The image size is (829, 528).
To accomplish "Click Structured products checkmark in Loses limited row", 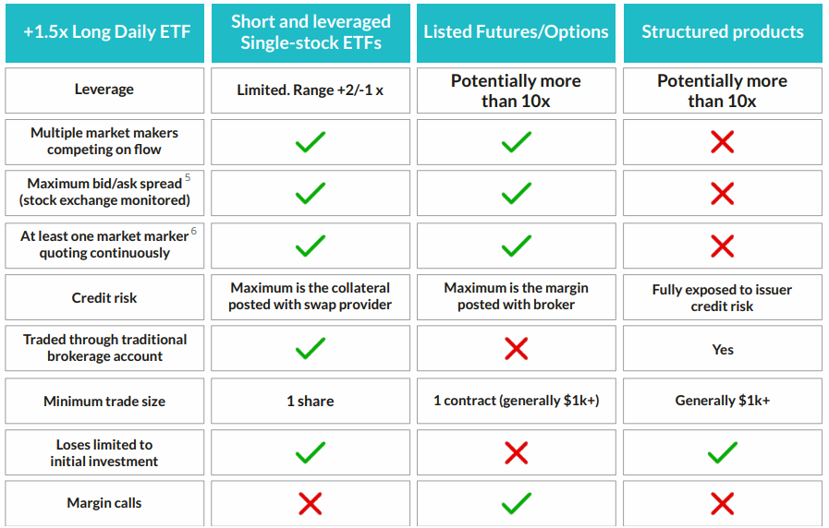I will 722,453.
